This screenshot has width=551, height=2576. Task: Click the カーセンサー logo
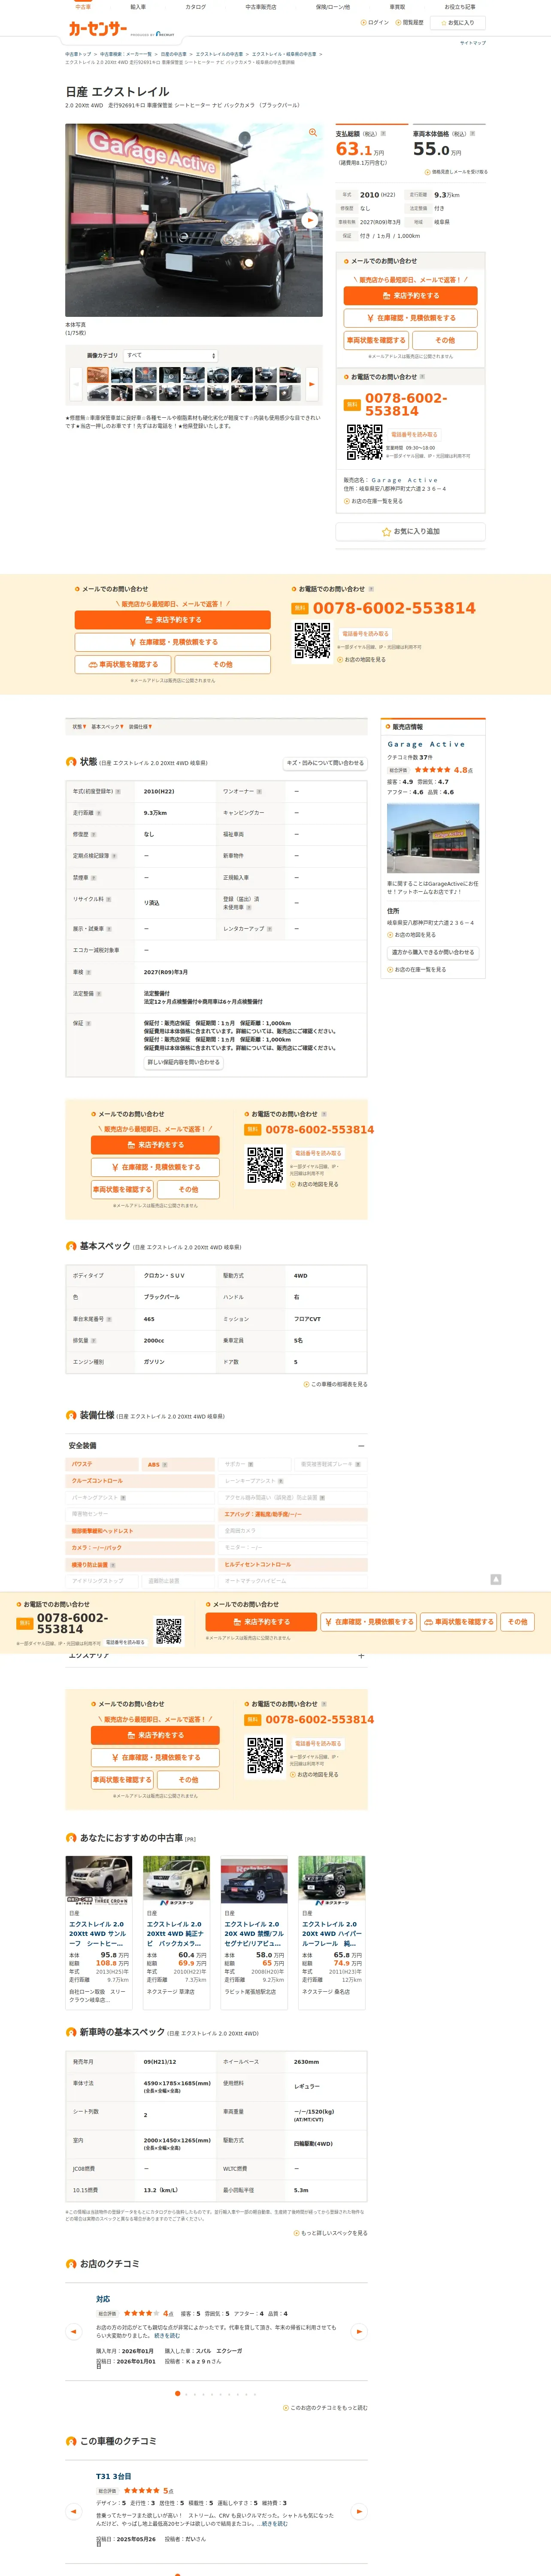97,29
